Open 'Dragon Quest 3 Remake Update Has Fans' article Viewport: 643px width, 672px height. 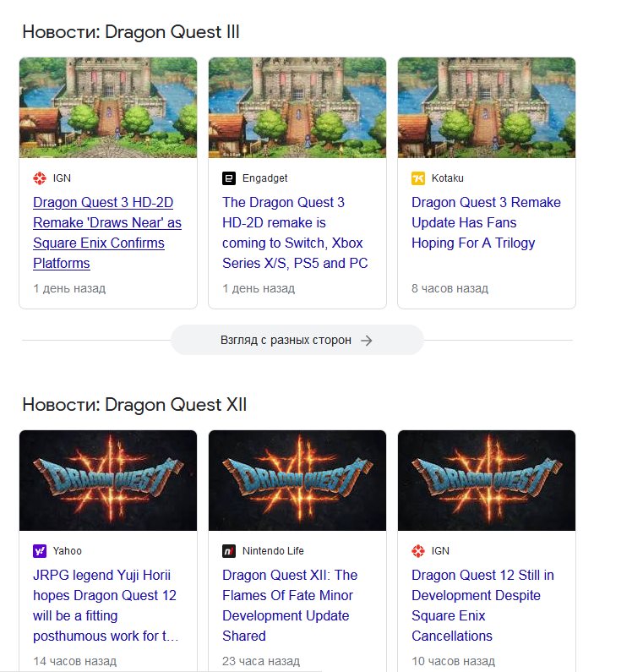tap(486, 222)
